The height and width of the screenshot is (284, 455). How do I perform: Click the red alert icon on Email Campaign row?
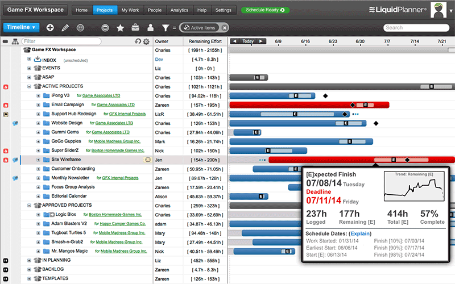pos(6,105)
